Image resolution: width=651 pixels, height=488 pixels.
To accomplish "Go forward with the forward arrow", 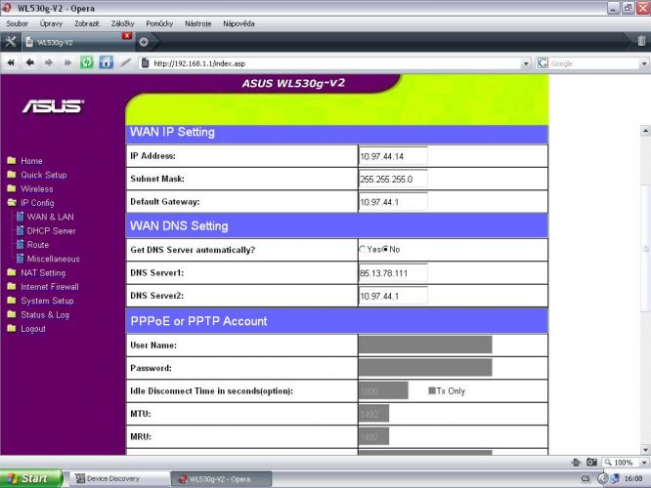I will (49, 63).
